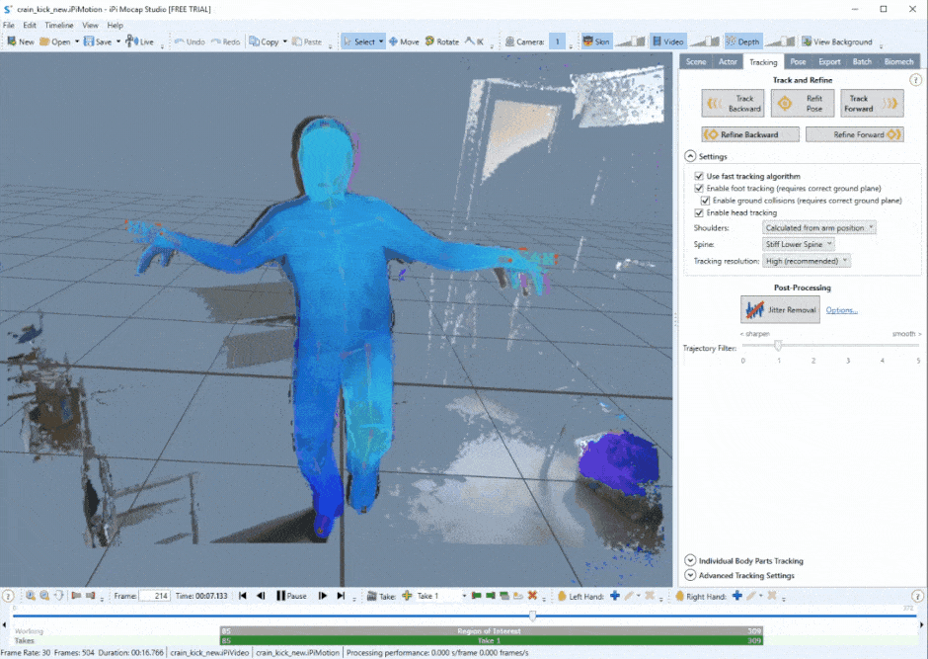
Task: Open help icon at left of timeline toolbar
Action: (x=8, y=596)
